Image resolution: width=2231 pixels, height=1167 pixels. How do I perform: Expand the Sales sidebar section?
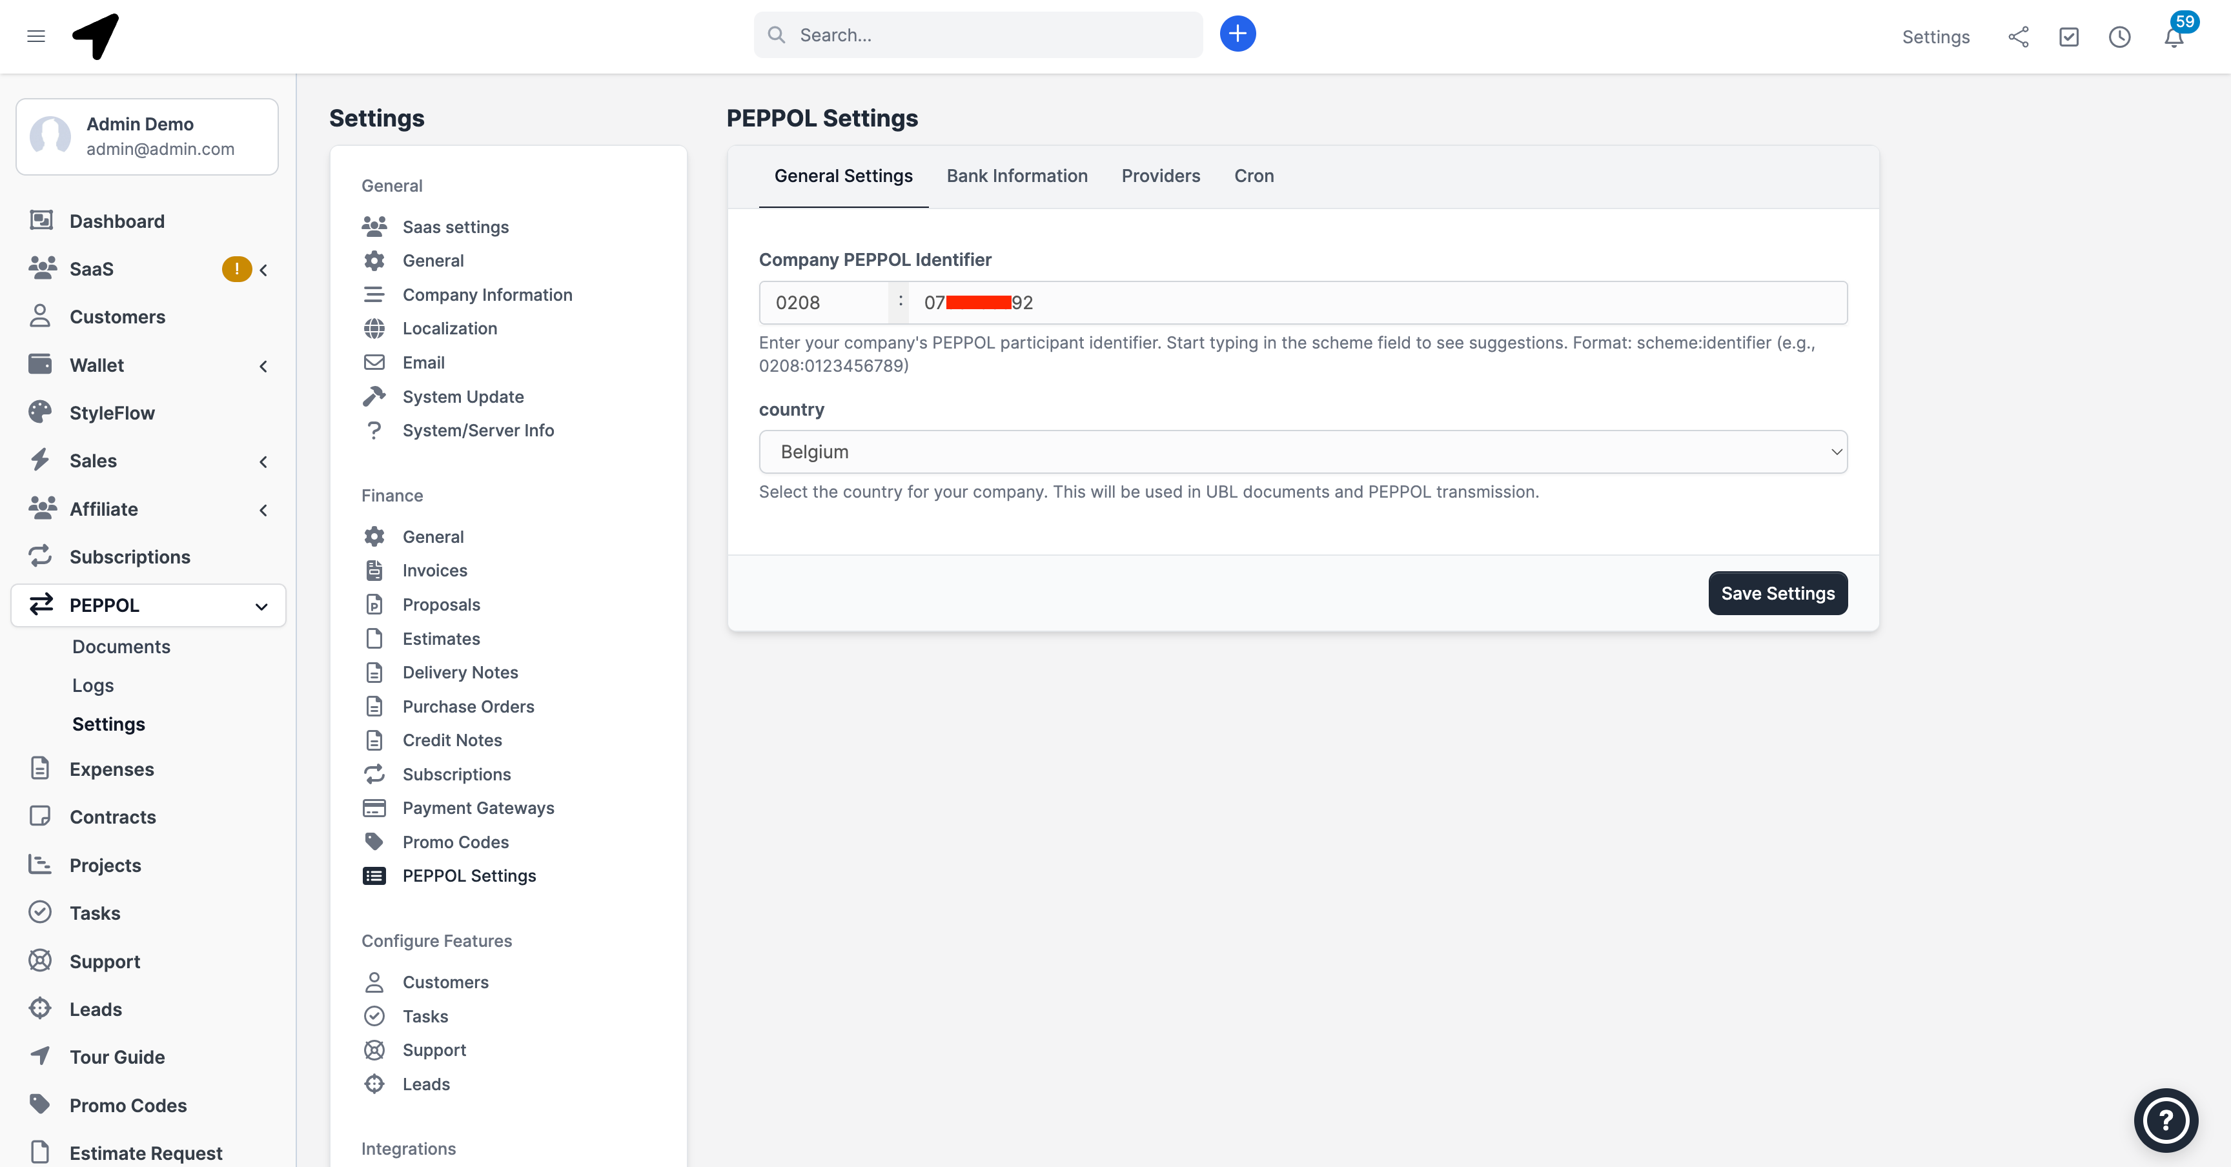pos(263,462)
